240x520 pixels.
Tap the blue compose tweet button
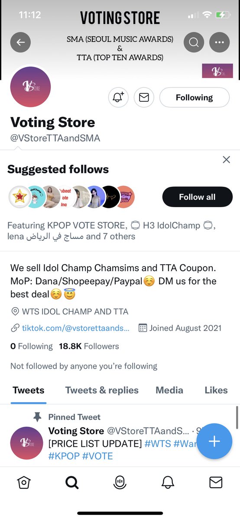(x=214, y=442)
